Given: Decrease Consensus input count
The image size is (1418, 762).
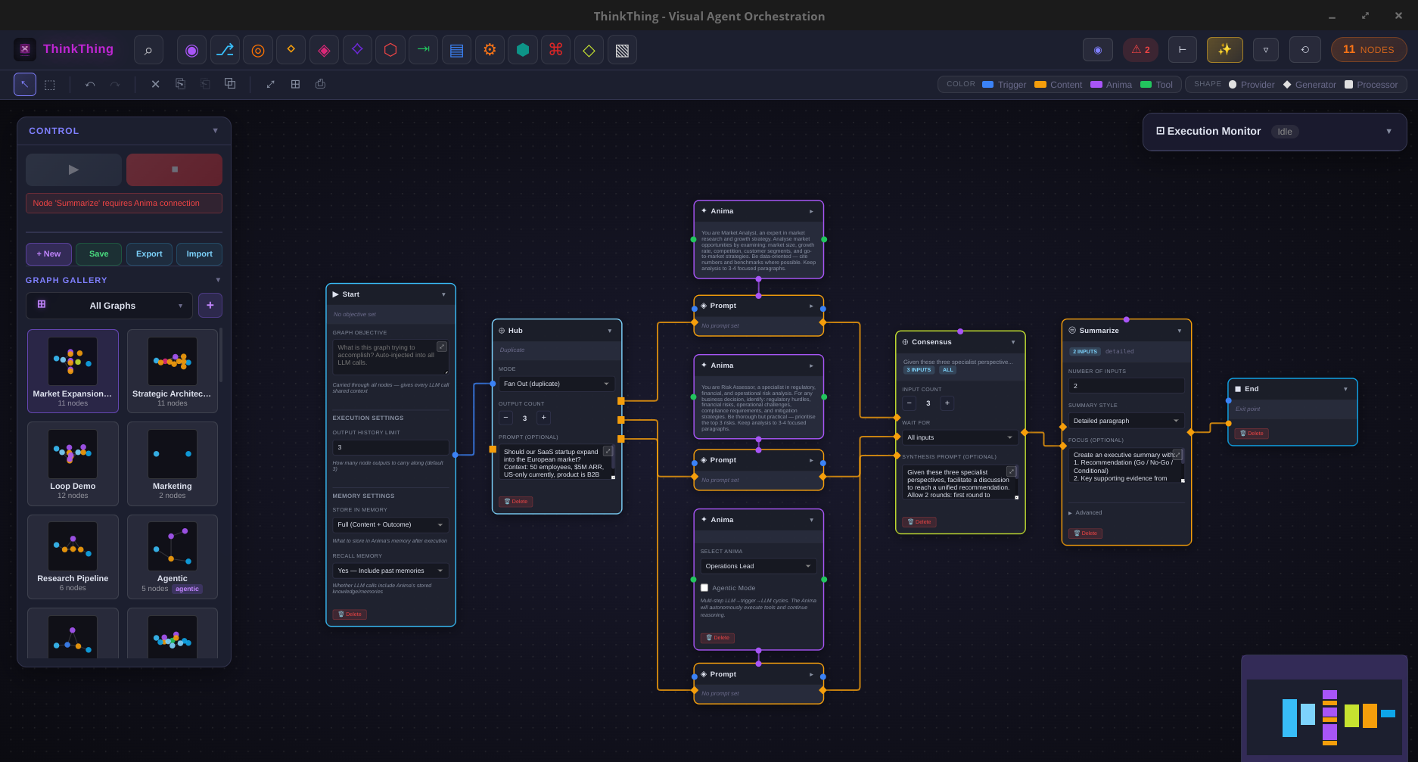Looking at the screenshot, I should 910,403.
